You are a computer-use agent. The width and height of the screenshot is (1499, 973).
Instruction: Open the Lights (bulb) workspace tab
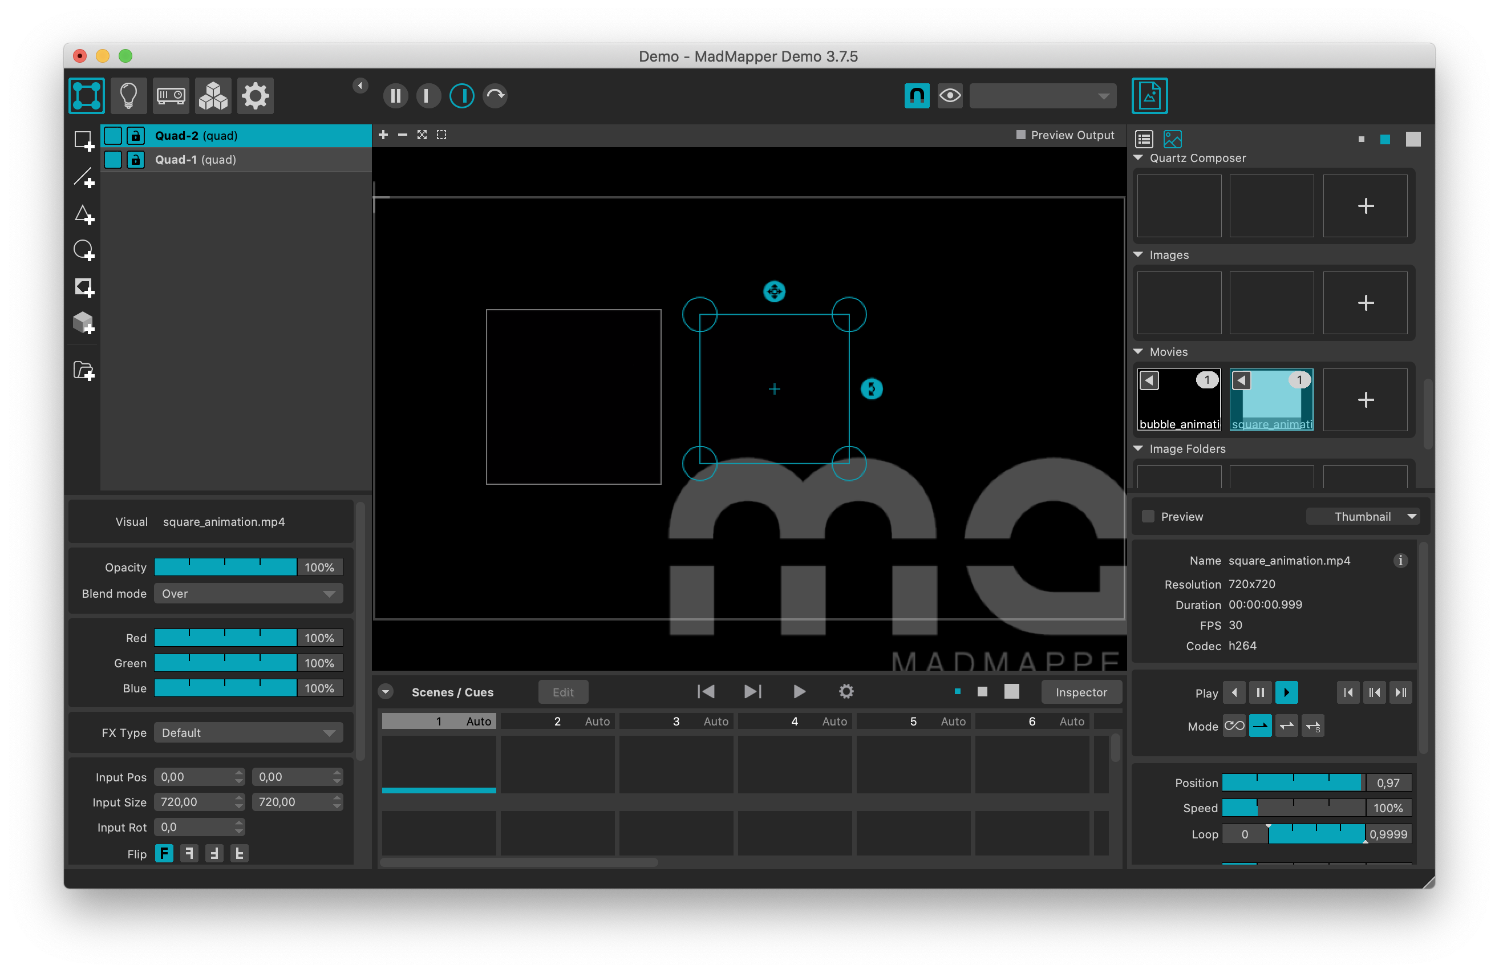click(128, 96)
